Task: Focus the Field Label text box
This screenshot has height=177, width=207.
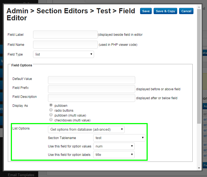Action: pos(65,35)
